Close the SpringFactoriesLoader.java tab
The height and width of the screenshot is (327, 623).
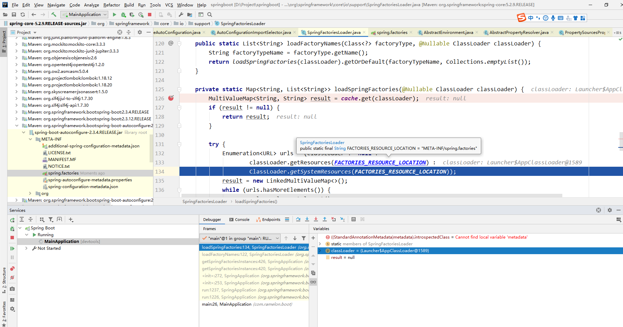364,33
